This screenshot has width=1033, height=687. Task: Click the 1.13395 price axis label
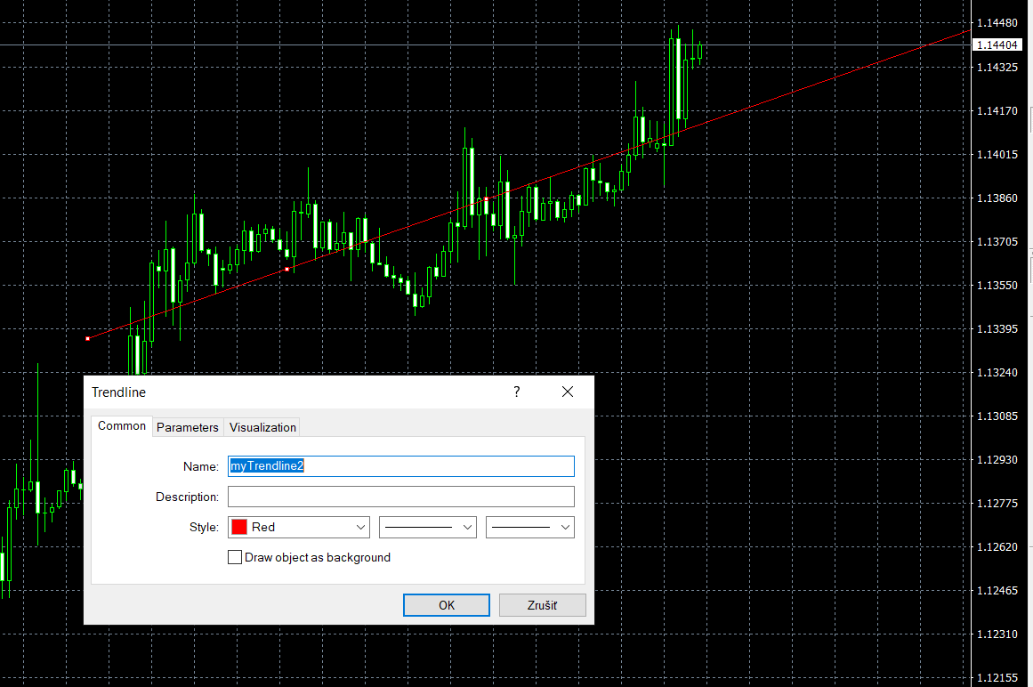coord(997,328)
